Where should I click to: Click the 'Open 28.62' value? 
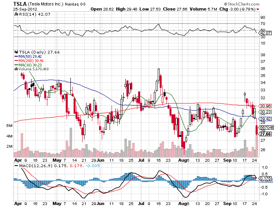tap(102, 9)
